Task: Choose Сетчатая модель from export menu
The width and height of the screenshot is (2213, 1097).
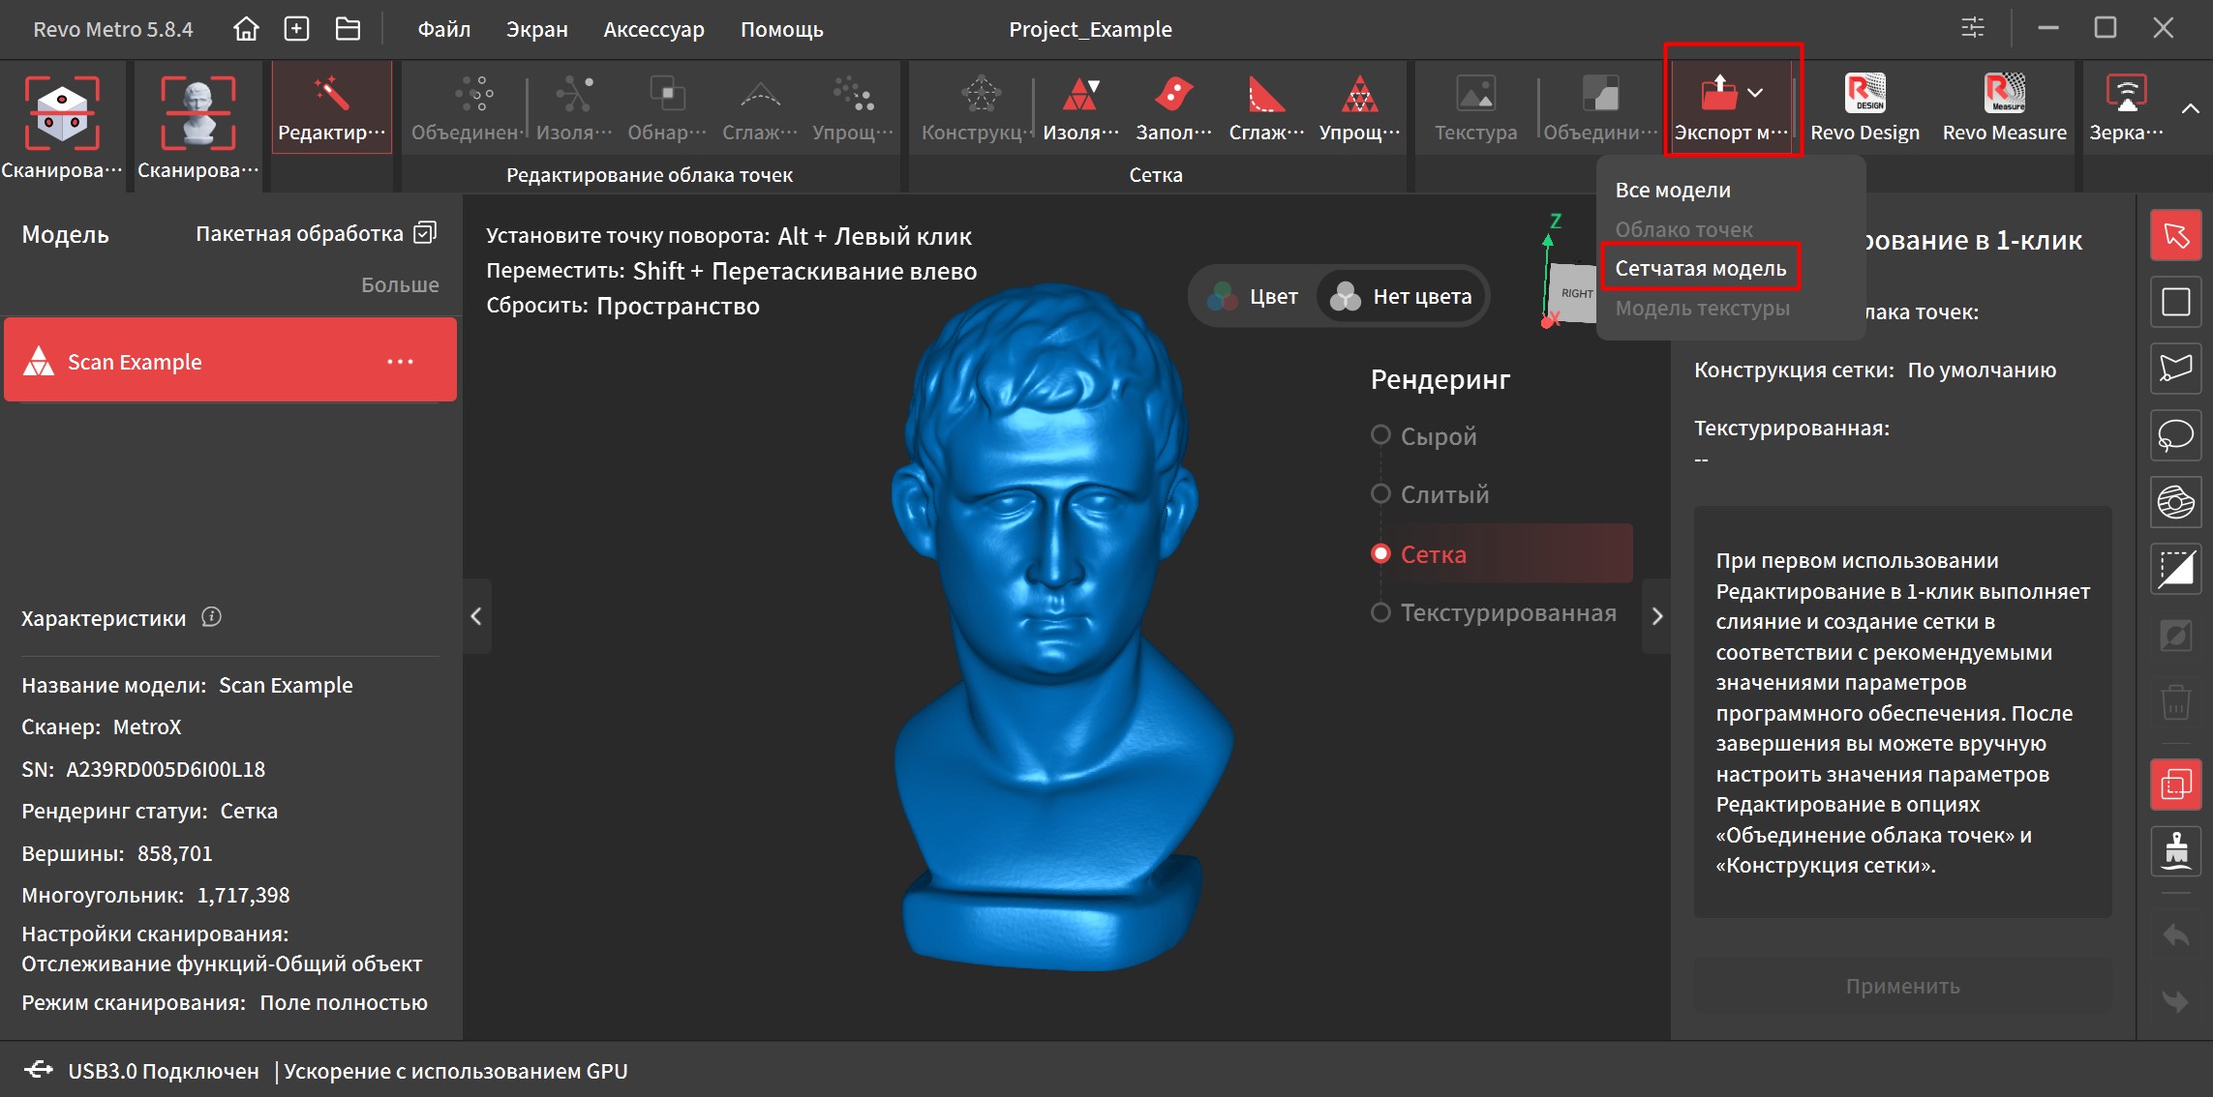Action: click(x=1700, y=268)
